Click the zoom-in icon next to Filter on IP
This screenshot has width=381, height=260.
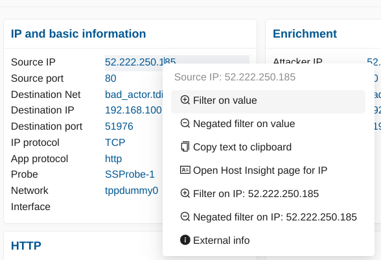point(185,193)
